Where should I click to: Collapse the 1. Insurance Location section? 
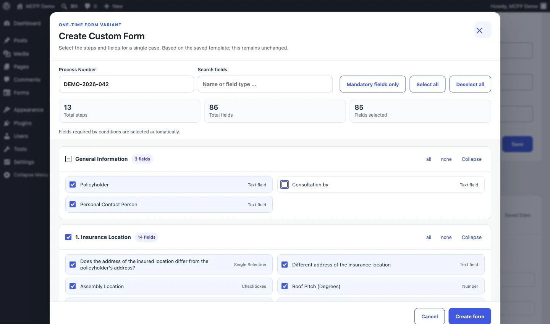tap(471, 237)
